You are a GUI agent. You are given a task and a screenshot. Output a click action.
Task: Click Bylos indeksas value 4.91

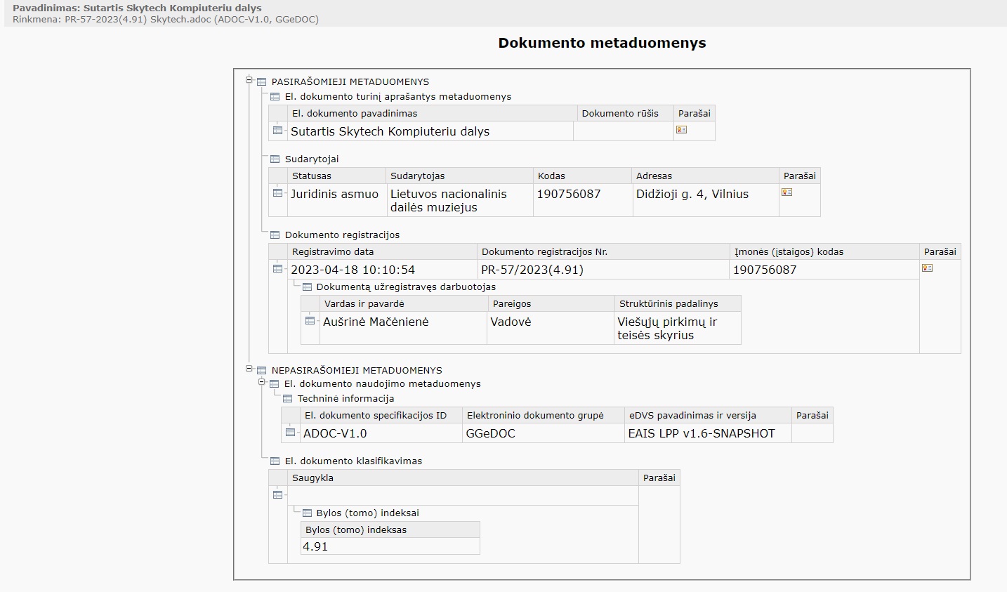(x=315, y=547)
